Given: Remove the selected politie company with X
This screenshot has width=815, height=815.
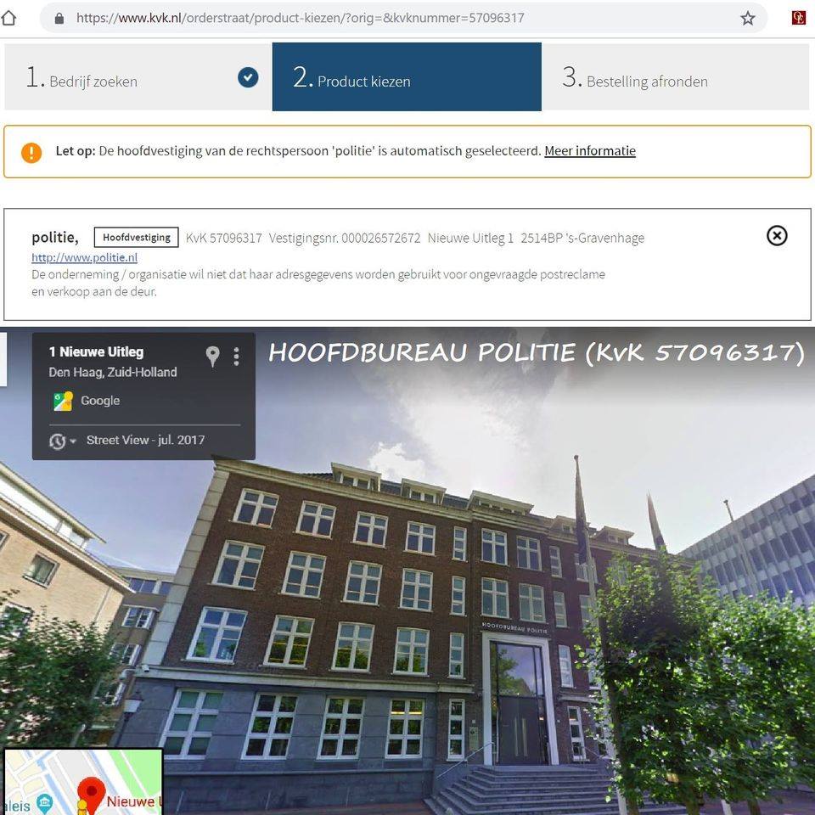Looking at the screenshot, I should point(776,236).
